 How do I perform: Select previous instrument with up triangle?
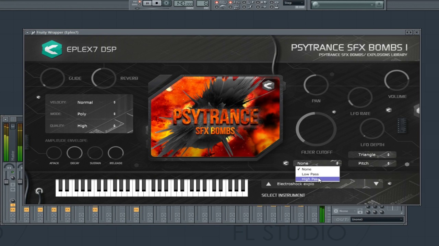(269, 184)
